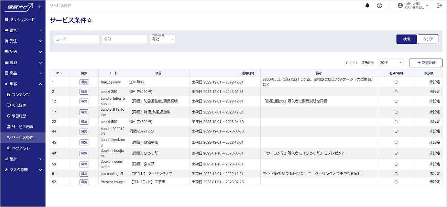
Task: Collapse sidebar with the back arrow icon
Action: tap(40, 7)
